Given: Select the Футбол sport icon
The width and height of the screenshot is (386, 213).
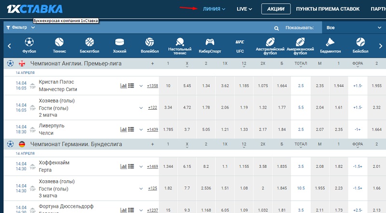Looking at the screenshot, I should click(29, 45).
